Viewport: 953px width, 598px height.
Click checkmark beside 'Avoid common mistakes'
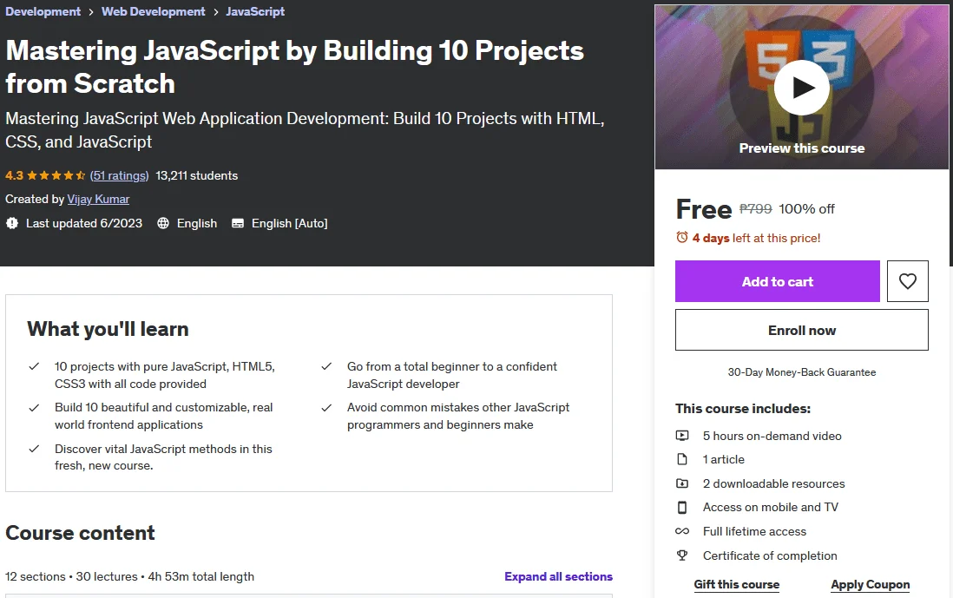click(x=326, y=408)
